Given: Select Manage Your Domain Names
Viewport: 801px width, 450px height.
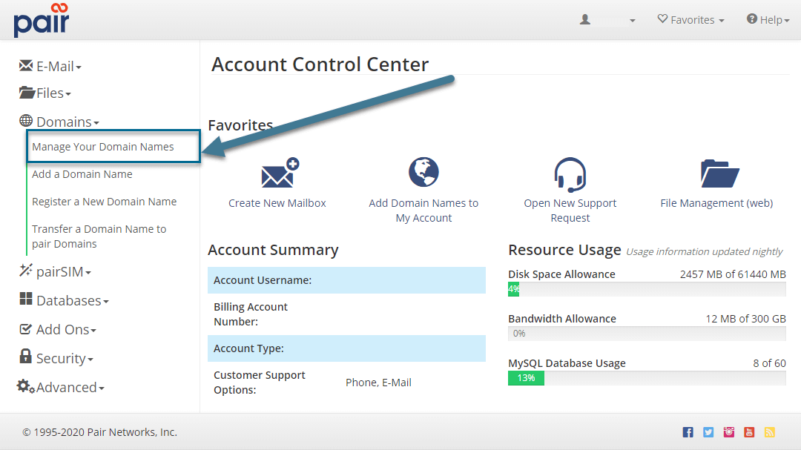Looking at the screenshot, I should pyautogui.click(x=102, y=147).
